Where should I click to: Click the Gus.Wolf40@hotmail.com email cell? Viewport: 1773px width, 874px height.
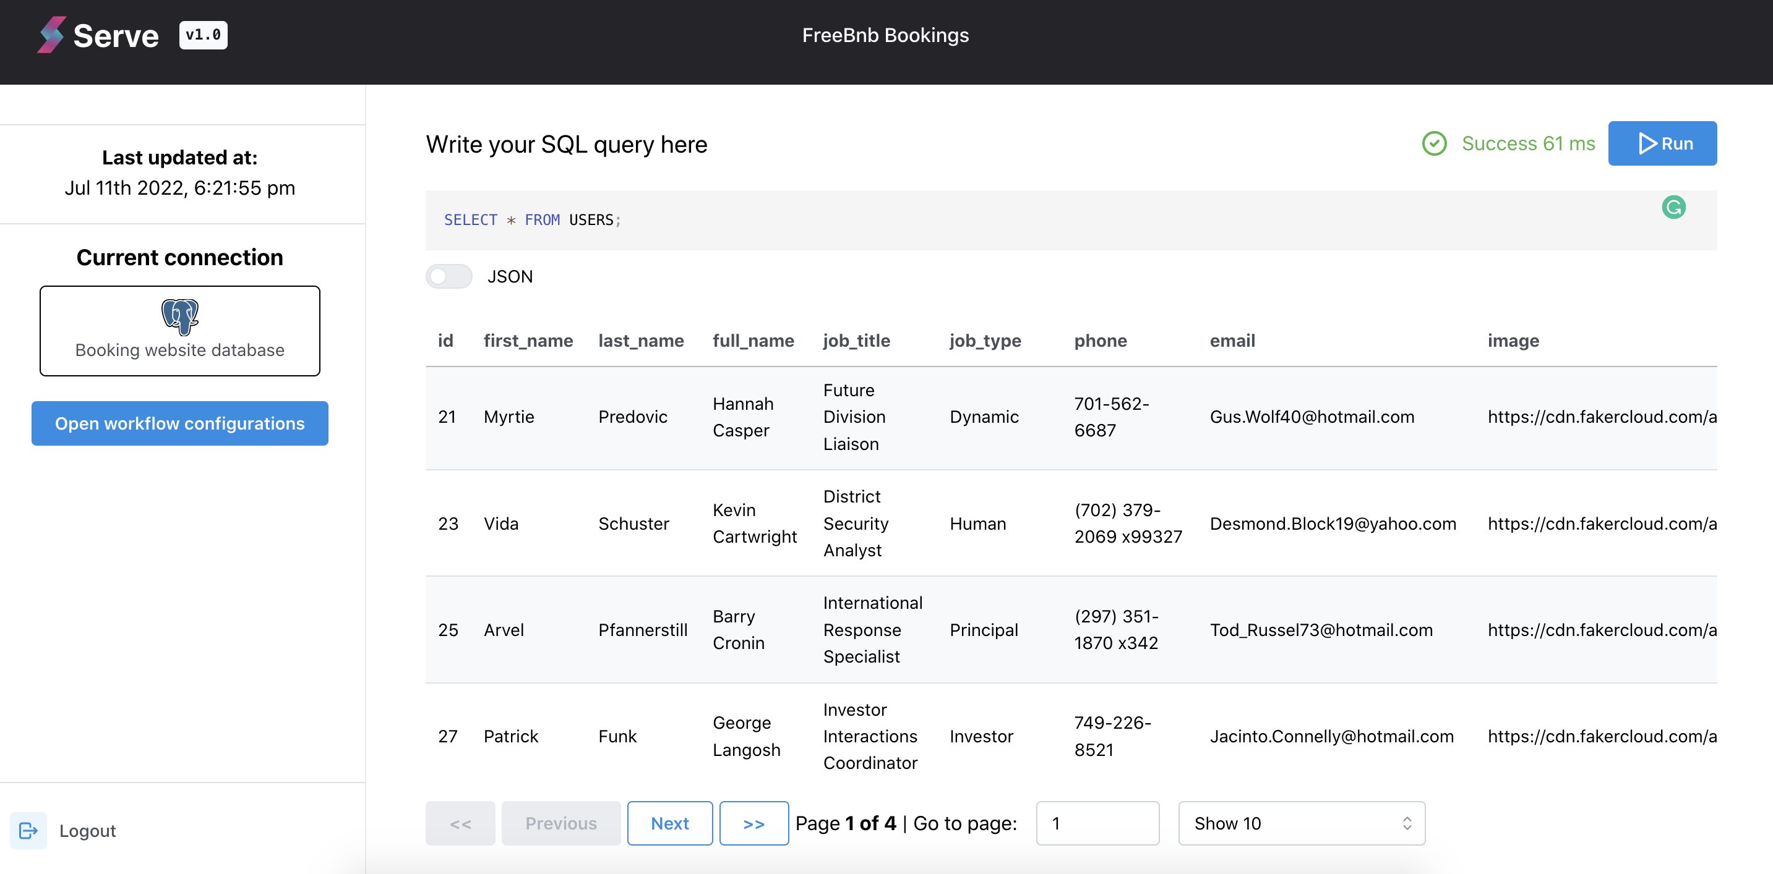pyautogui.click(x=1312, y=417)
